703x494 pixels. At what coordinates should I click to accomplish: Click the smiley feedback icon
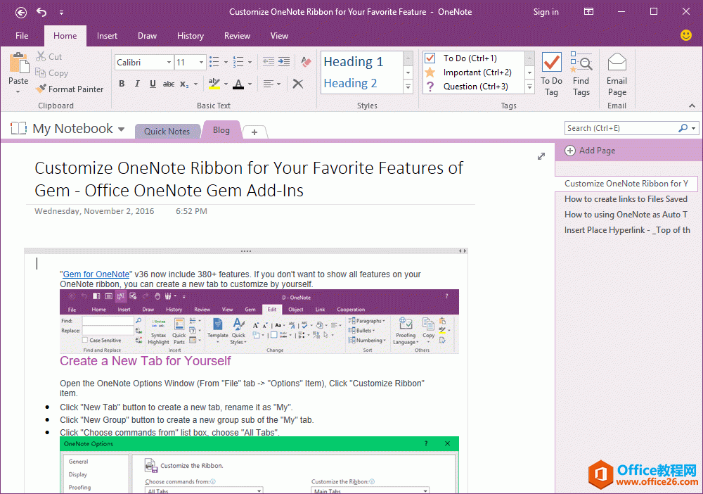686,35
